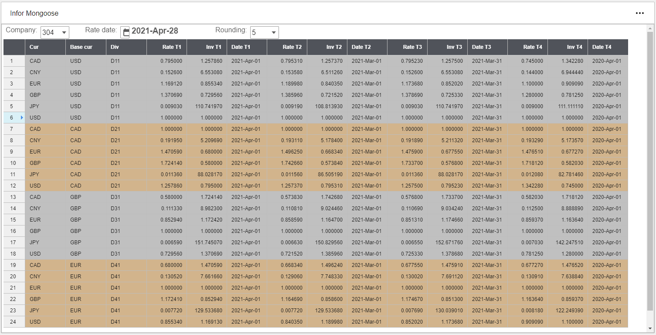656x335 pixels.
Task: Click the Date T2 column header
Action: [x=367, y=47]
